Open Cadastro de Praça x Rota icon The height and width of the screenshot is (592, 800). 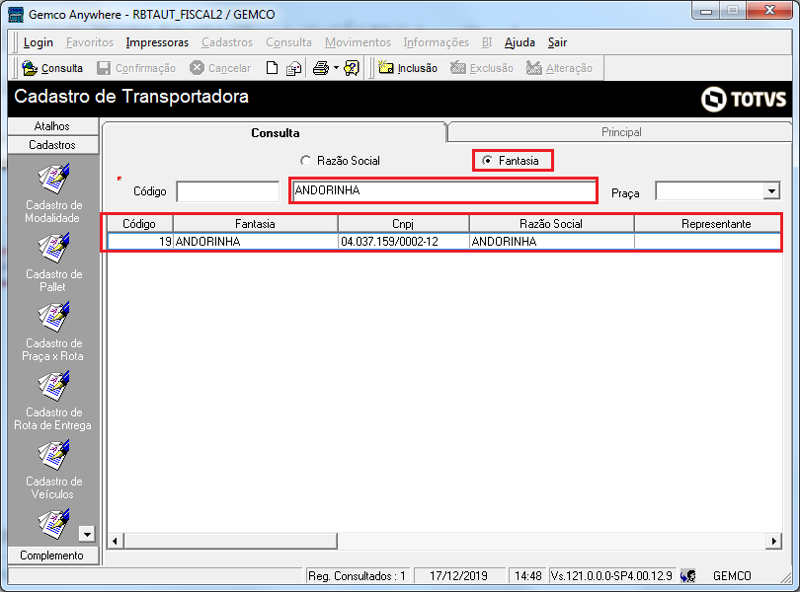[x=53, y=317]
